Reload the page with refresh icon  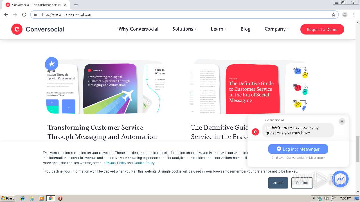point(24,15)
